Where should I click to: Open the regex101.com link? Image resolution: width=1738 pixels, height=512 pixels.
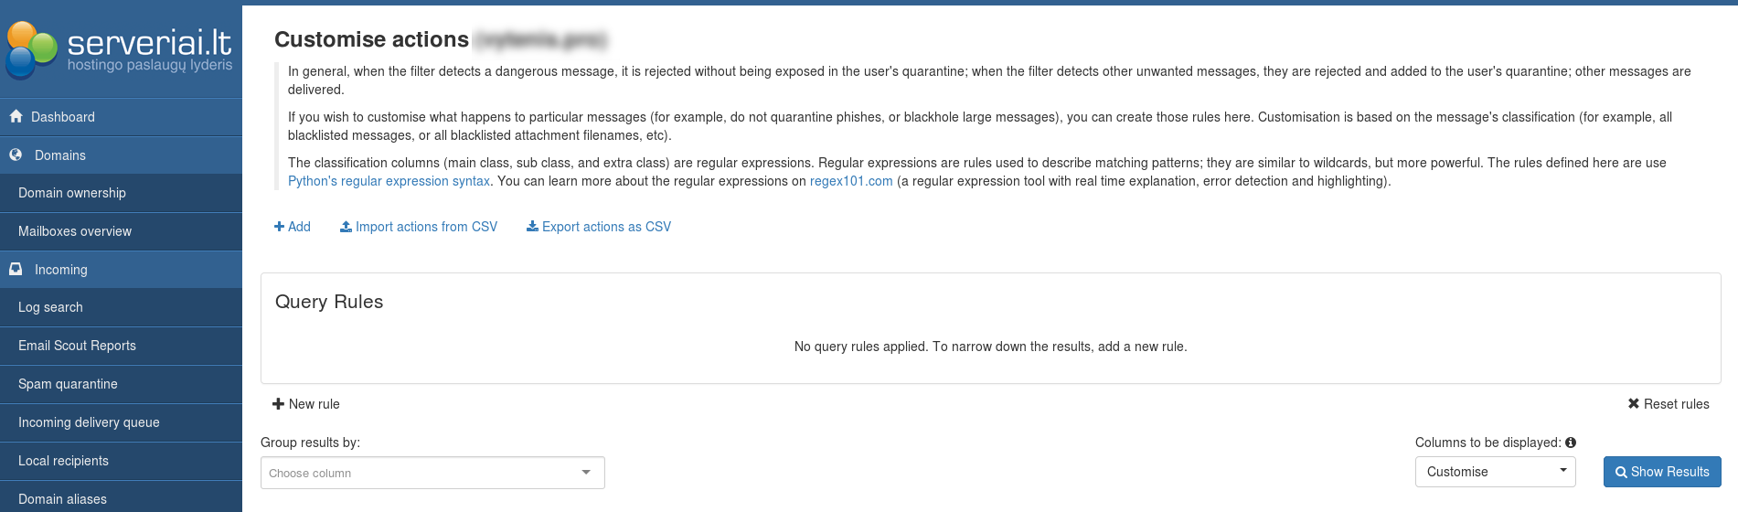851,181
